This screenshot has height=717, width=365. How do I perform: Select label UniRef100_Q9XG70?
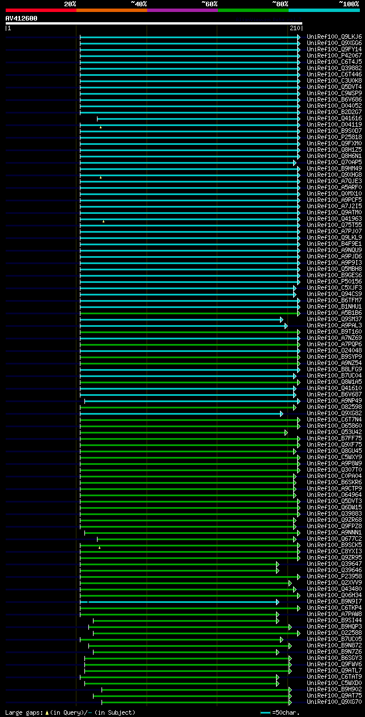(x=334, y=702)
